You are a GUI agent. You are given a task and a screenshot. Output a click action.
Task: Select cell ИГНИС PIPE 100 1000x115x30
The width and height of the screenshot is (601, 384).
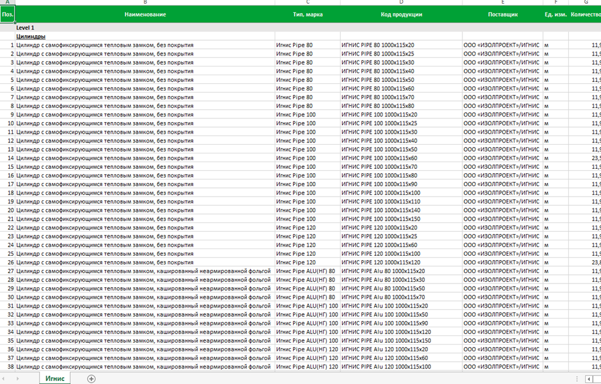click(401, 132)
